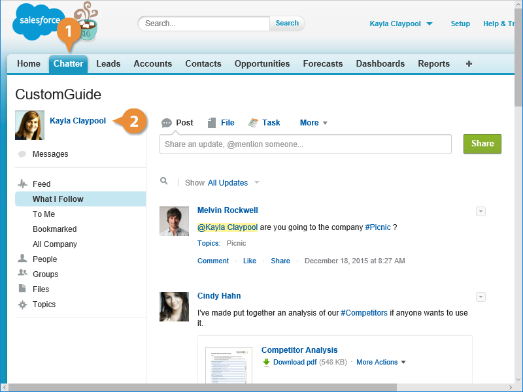Click the magnifying glass feed search icon
The height and width of the screenshot is (392, 523).
coord(164,182)
